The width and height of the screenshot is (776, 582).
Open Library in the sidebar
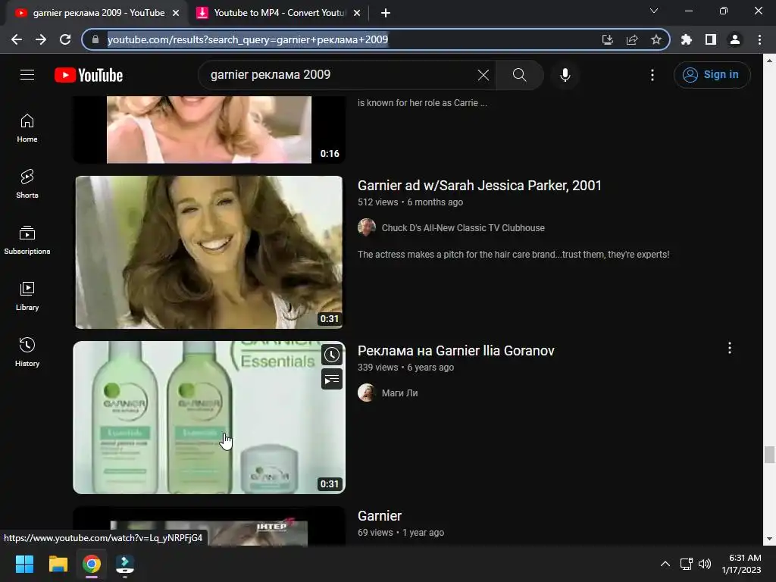[x=27, y=296]
